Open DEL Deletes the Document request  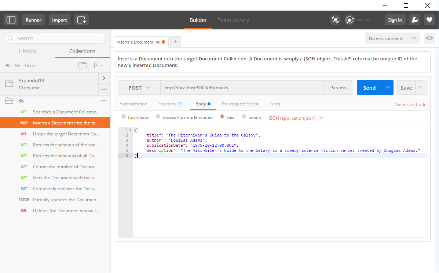coord(55,211)
